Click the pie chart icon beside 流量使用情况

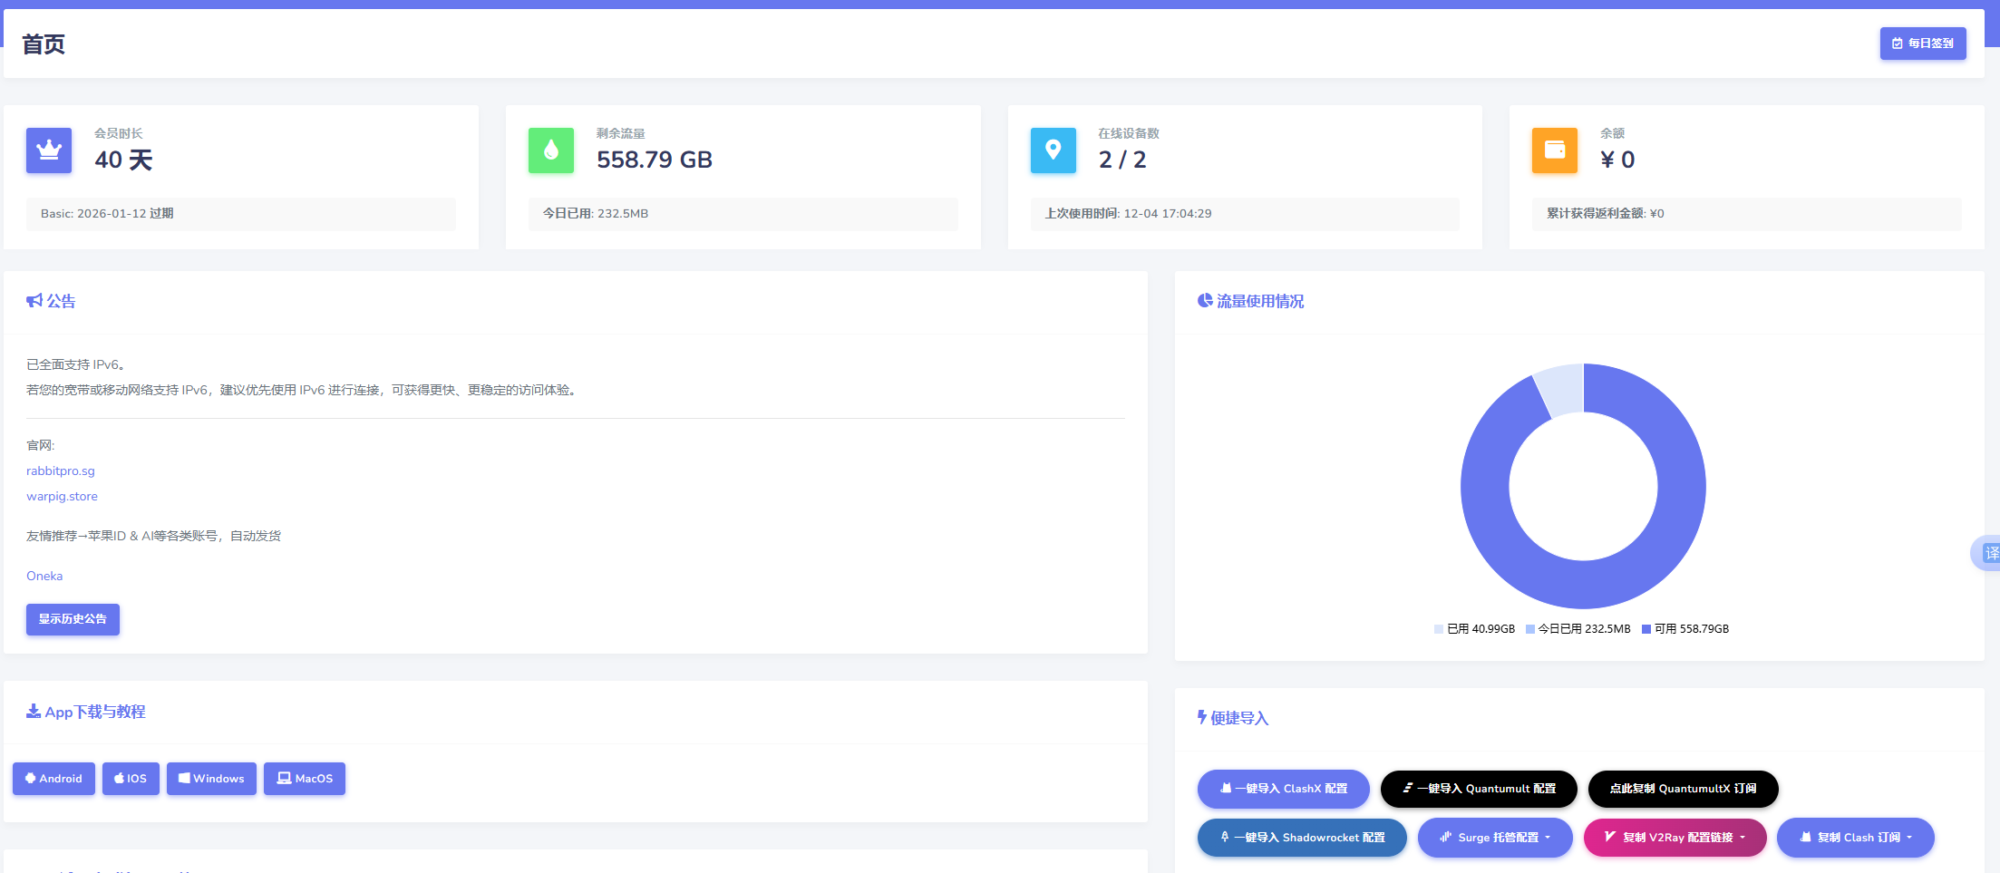[x=1205, y=301]
